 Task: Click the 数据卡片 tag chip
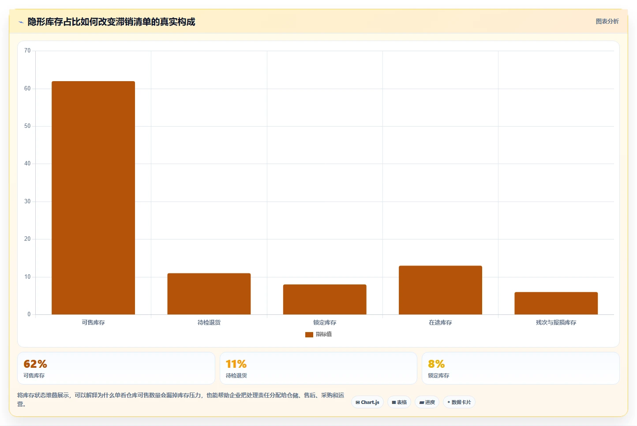(x=459, y=402)
